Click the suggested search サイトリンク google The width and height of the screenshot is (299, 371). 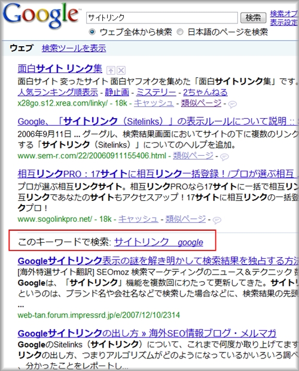[158, 242]
